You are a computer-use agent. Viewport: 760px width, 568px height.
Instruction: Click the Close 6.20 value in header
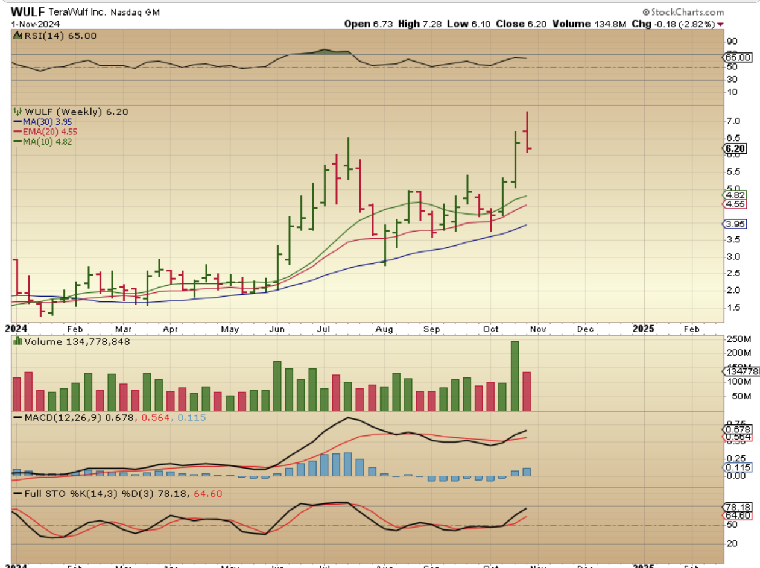[x=521, y=24]
